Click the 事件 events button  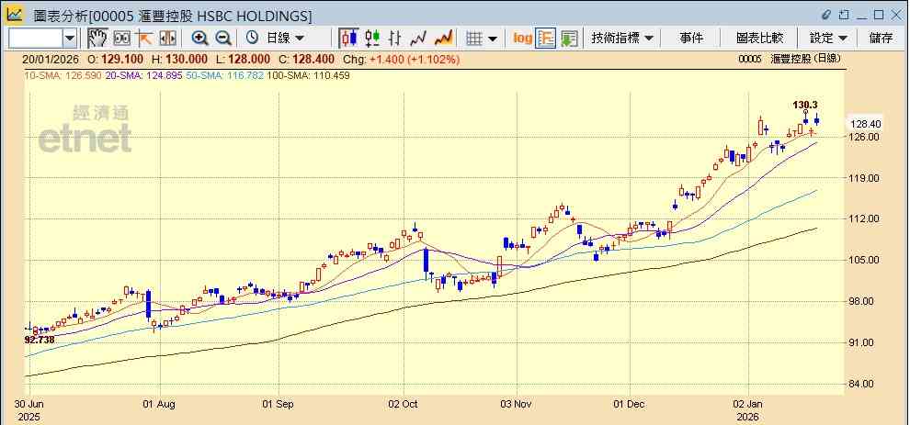click(x=691, y=39)
